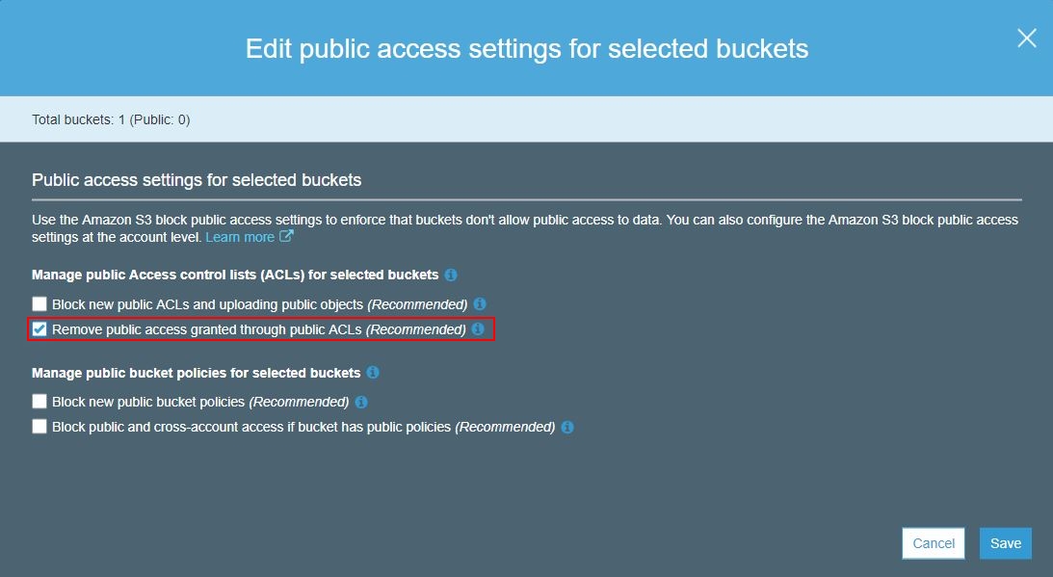Close the edit public access settings dialog
The width and height of the screenshot is (1053, 577).
1027,39
